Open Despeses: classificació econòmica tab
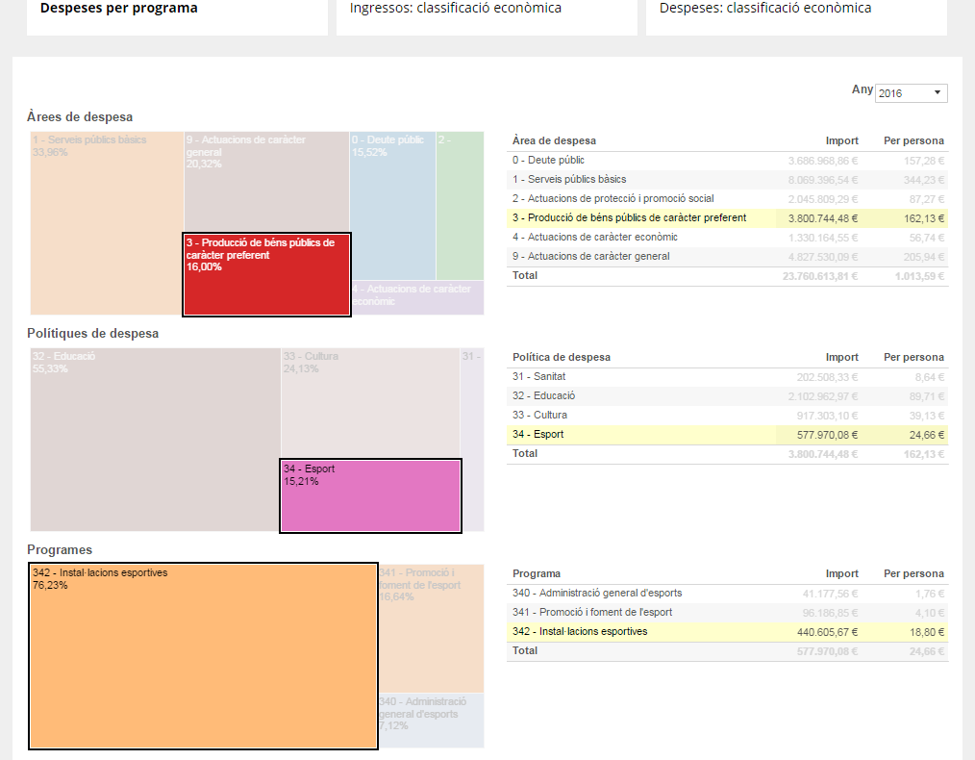This screenshot has height=760, width=975. click(765, 9)
